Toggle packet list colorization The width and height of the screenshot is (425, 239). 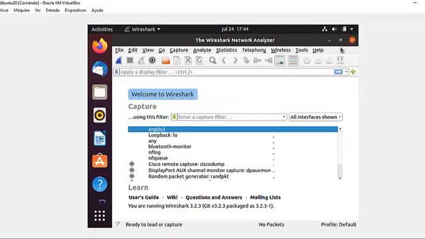294,60
